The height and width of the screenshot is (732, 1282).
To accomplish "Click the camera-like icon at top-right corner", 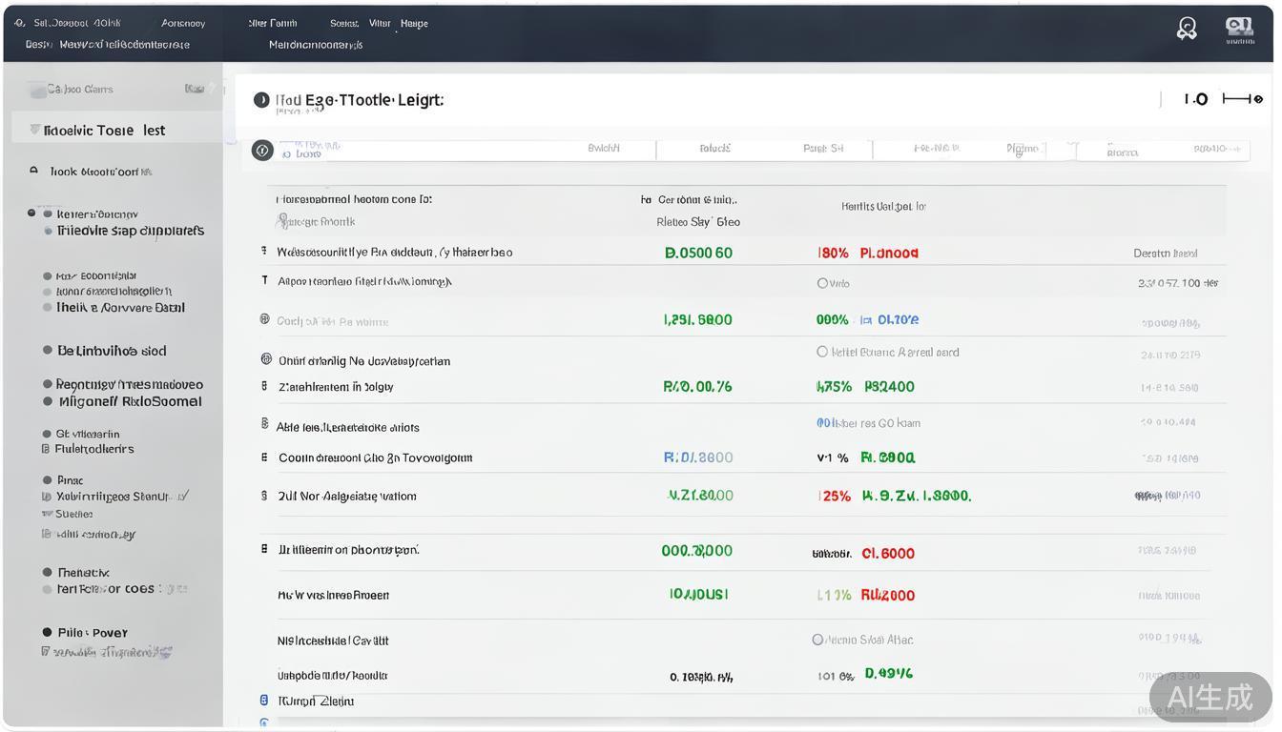I will 1239,29.
